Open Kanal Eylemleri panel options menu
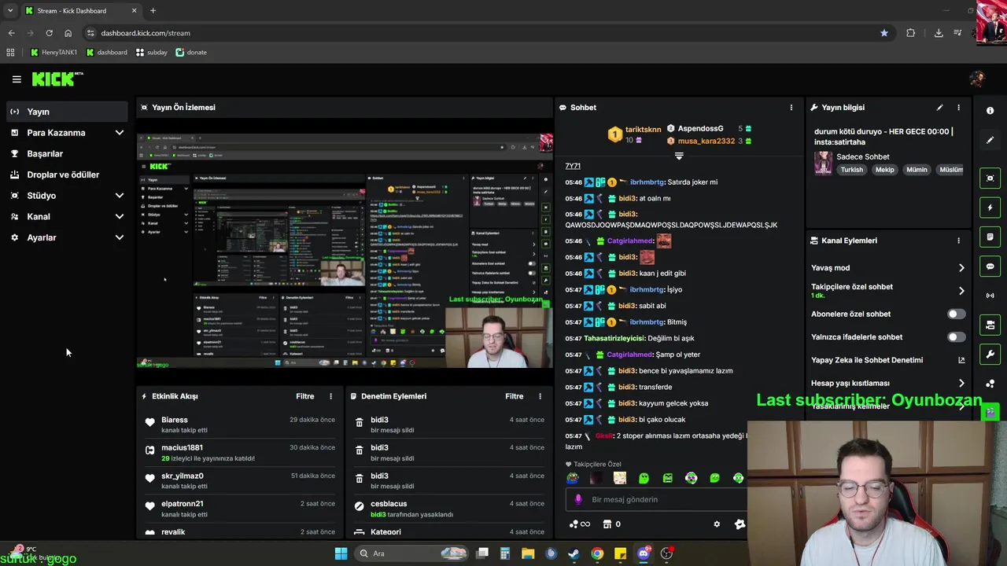Image resolution: width=1007 pixels, height=566 pixels. (958, 241)
